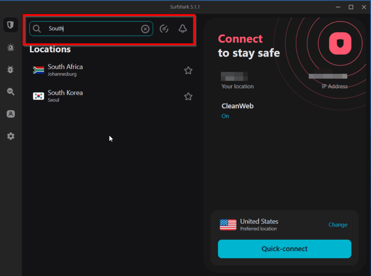Viewport: 371px width, 276px height.
Task: Close the Surfshark window
Action: pyautogui.click(x=364, y=7)
